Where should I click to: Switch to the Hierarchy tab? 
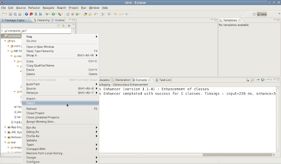[42, 21]
